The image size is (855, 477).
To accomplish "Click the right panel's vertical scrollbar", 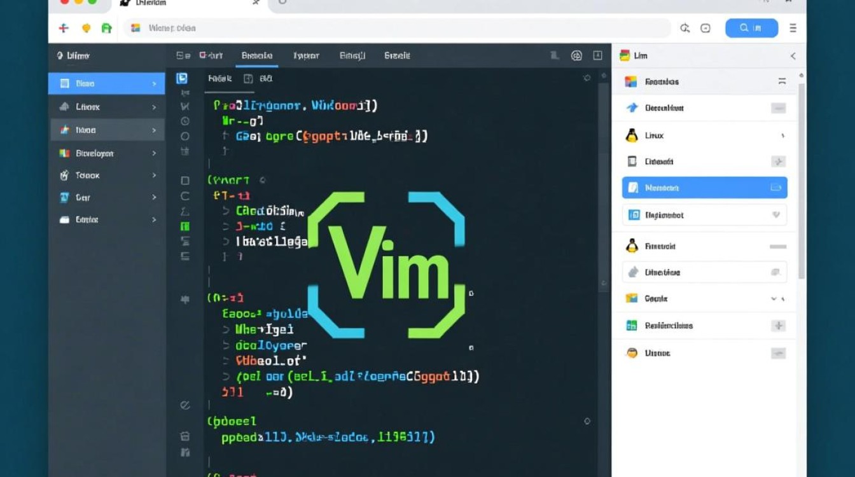I will coord(801,181).
